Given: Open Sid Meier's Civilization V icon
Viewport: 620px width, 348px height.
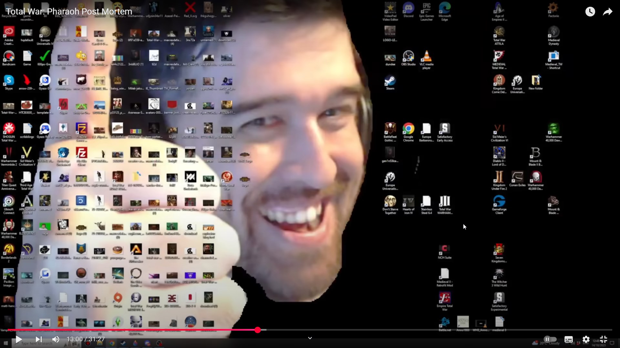Looking at the screenshot, I should 27,157.
